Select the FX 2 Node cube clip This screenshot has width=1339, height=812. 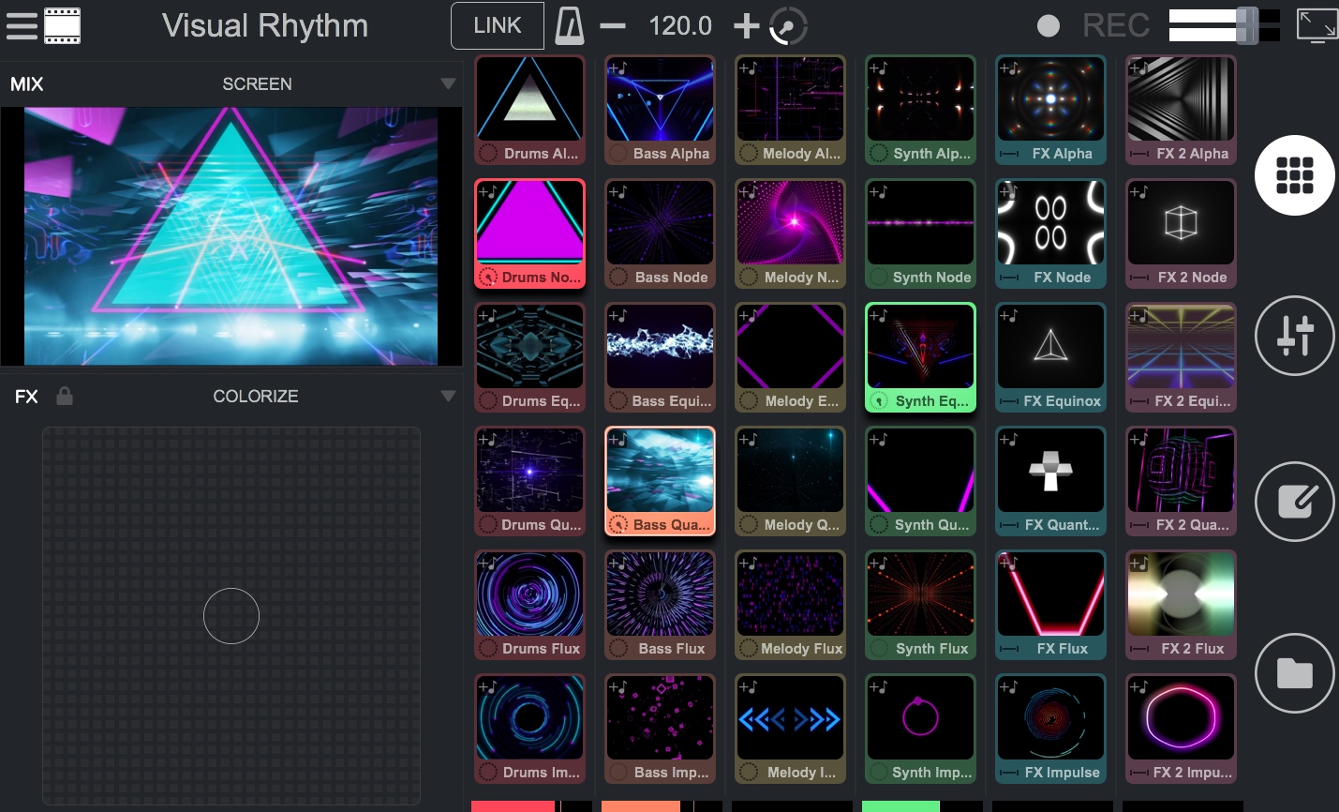click(1182, 233)
